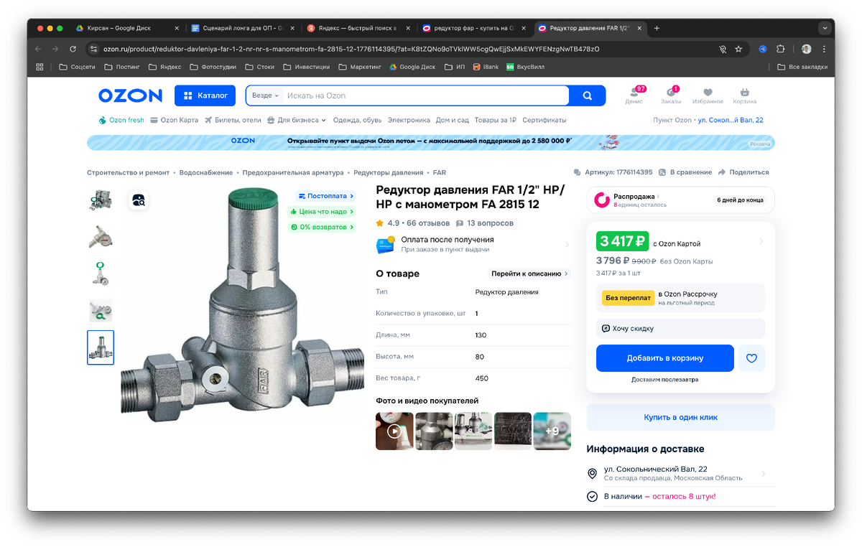Click the site info icon in address bar
This screenshot has width=862, height=547.
(x=93, y=49)
